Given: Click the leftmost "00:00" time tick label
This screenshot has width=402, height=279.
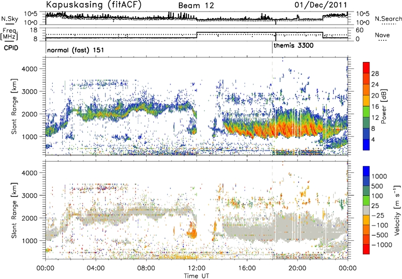Looking at the screenshot, I should (x=45, y=268).
